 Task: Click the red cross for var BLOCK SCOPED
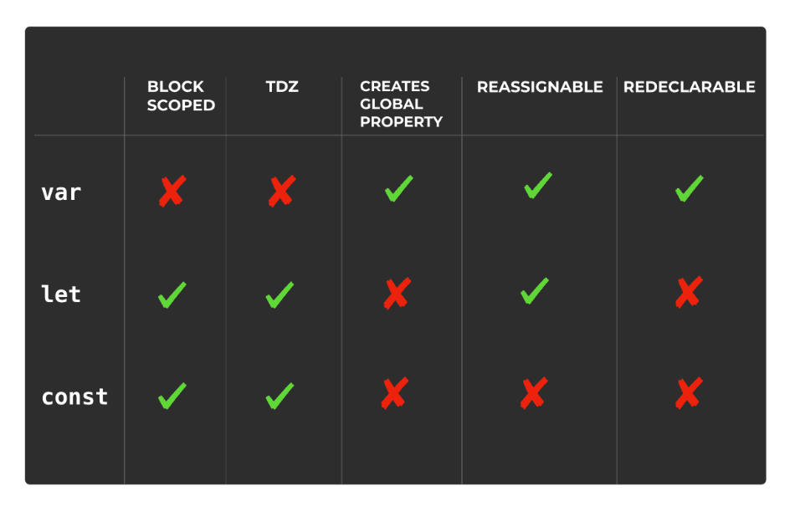click(172, 192)
